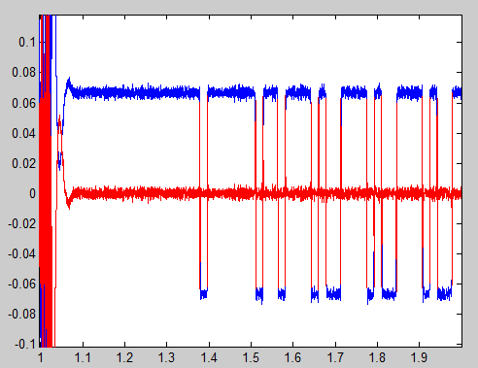Viewport: 478px width, 368px height.
Task: Select the first blue negative pulse near 1.4
Action: (x=203, y=293)
